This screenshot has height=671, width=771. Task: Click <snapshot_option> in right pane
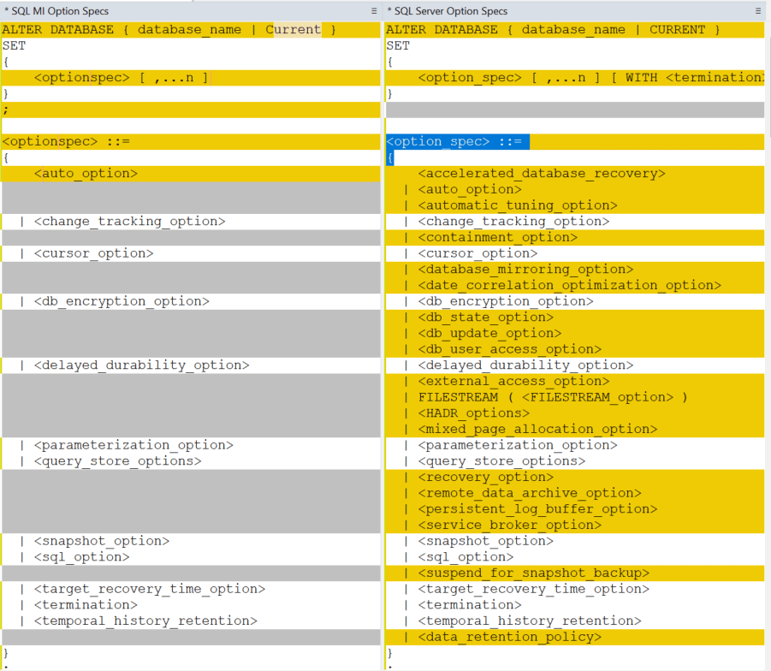(486, 541)
